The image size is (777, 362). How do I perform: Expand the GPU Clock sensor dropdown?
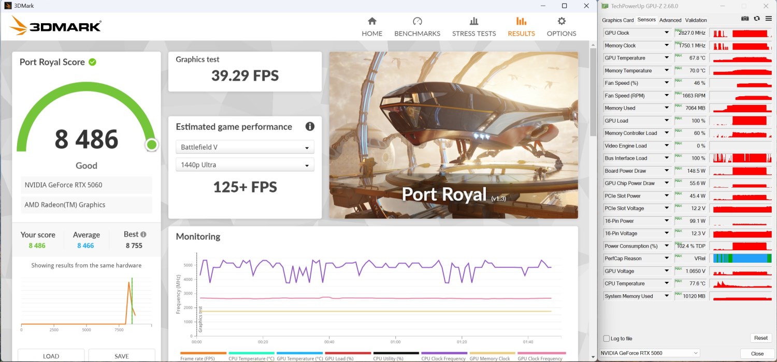[x=667, y=33]
